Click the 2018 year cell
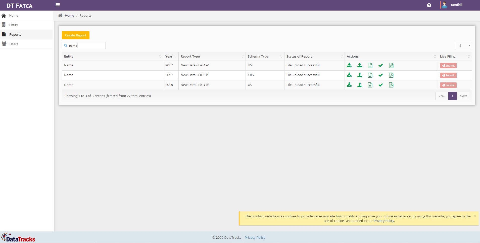 click(171, 85)
